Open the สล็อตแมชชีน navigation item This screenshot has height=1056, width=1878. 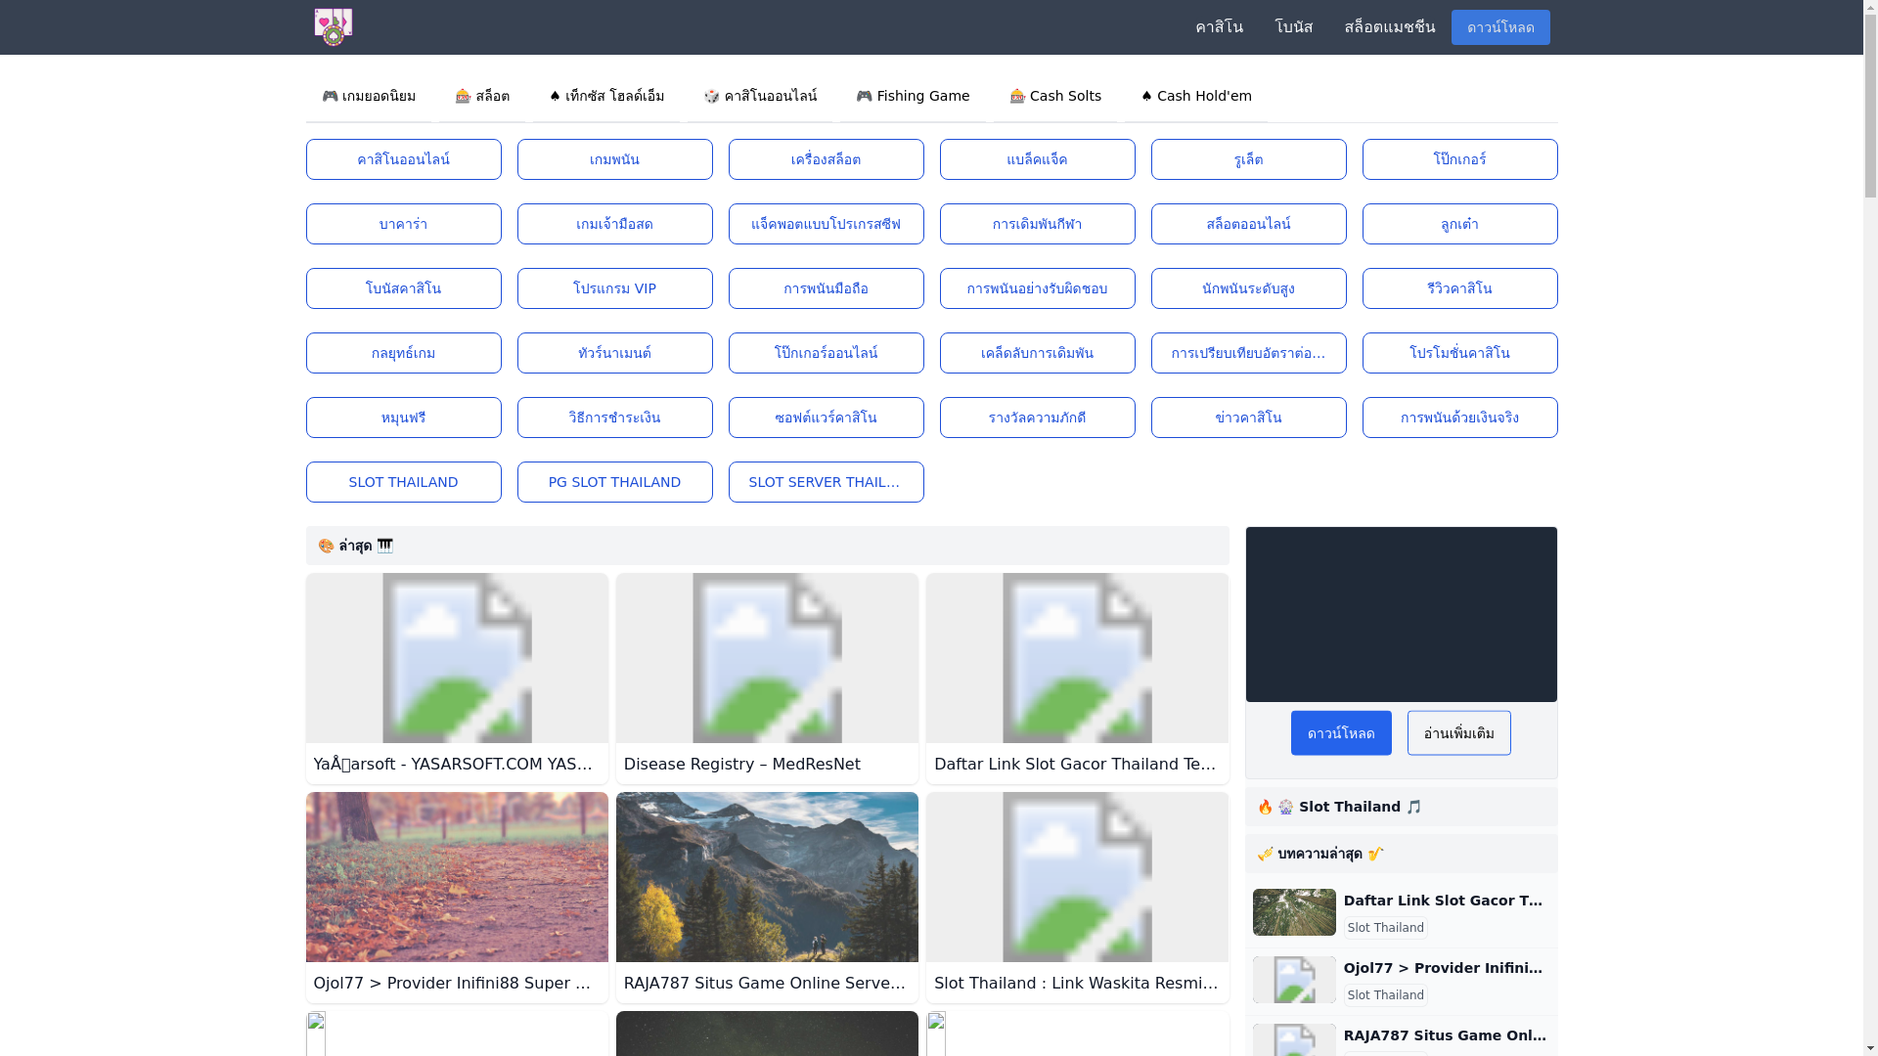(x=1389, y=27)
